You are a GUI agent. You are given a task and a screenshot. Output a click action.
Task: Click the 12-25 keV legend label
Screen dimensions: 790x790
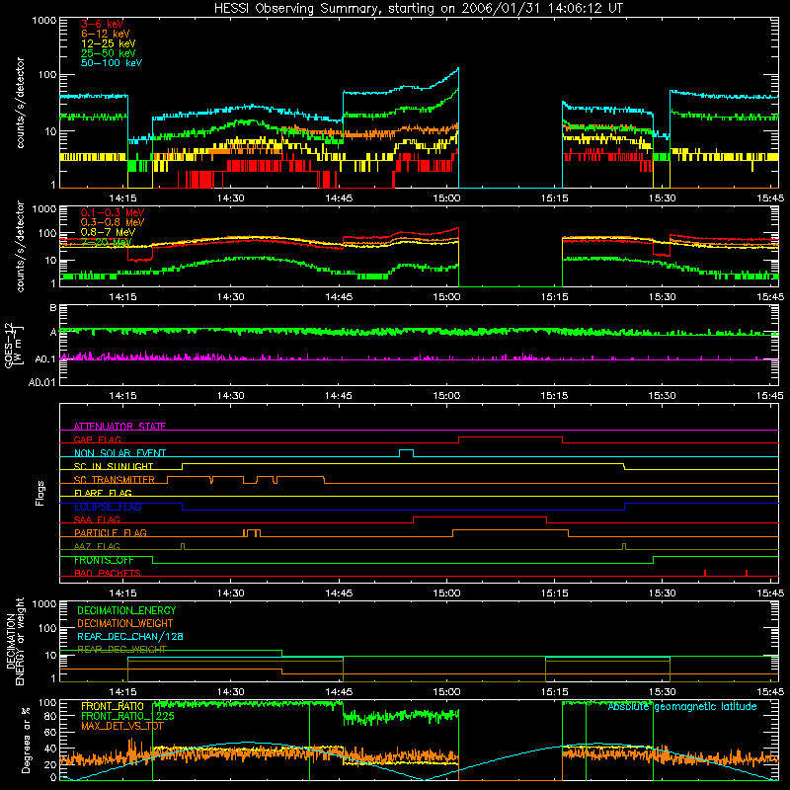click(108, 43)
